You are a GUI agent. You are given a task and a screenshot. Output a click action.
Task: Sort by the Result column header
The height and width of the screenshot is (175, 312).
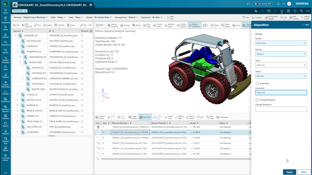[194, 123]
